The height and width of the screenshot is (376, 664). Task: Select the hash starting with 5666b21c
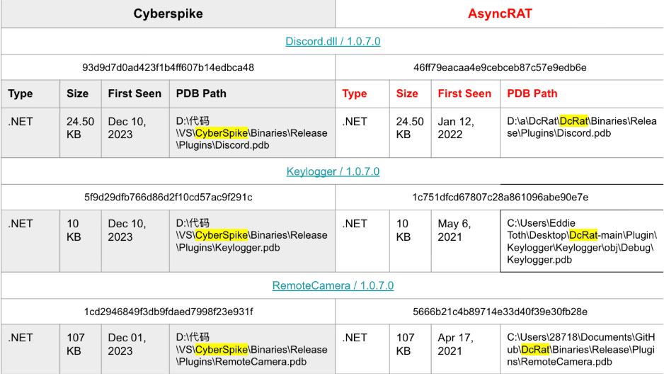coord(500,312)
